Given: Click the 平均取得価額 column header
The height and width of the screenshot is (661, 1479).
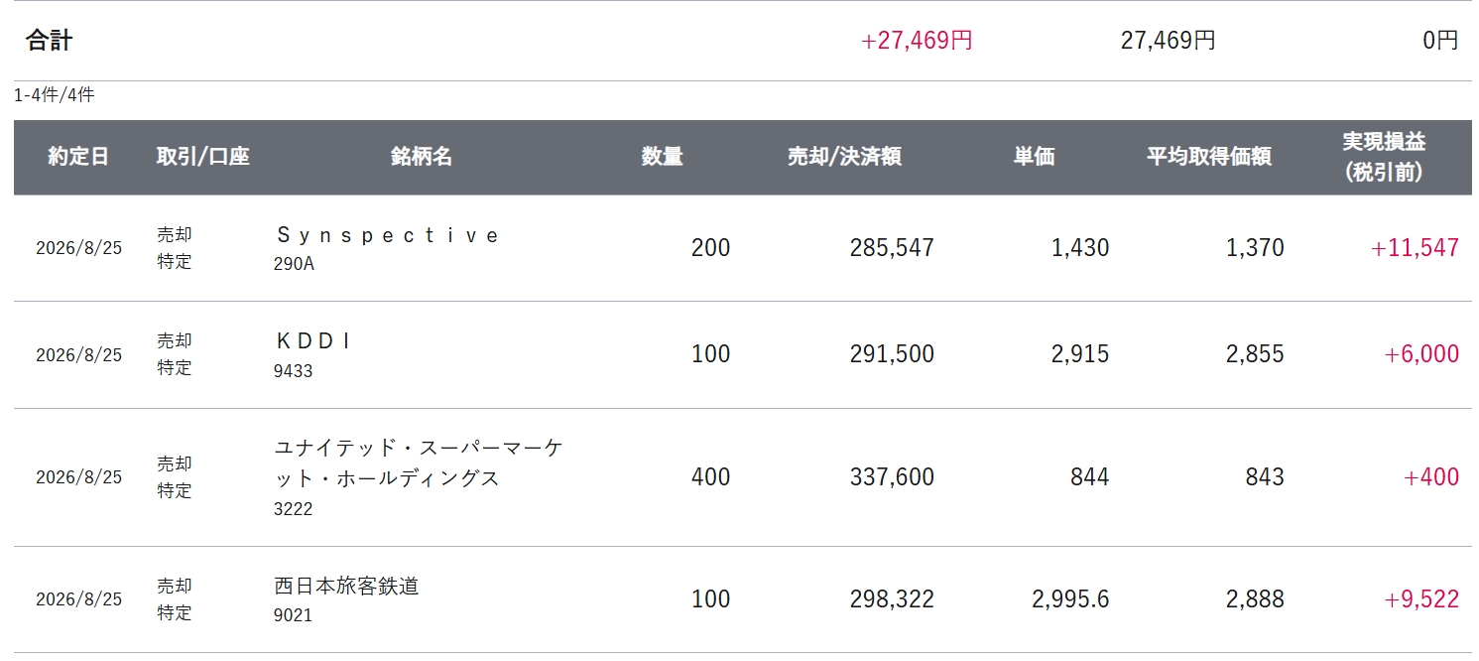Looking at the screenshot, I should [x=1209, y=157].
